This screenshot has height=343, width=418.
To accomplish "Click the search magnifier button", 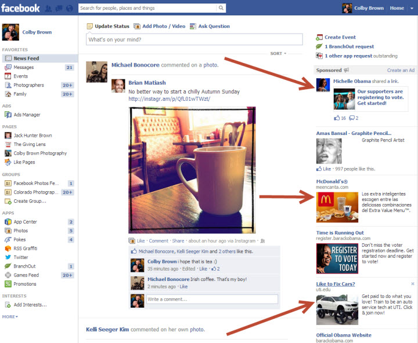I will pyautogui.click(x=221, y=8).
